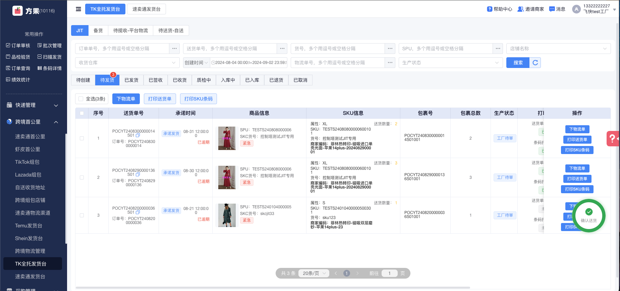Viewport: 620px width, 291px height.
Task: Click the first product dress thumbnail
Action: pyautogui.click(x=227, y=138)
